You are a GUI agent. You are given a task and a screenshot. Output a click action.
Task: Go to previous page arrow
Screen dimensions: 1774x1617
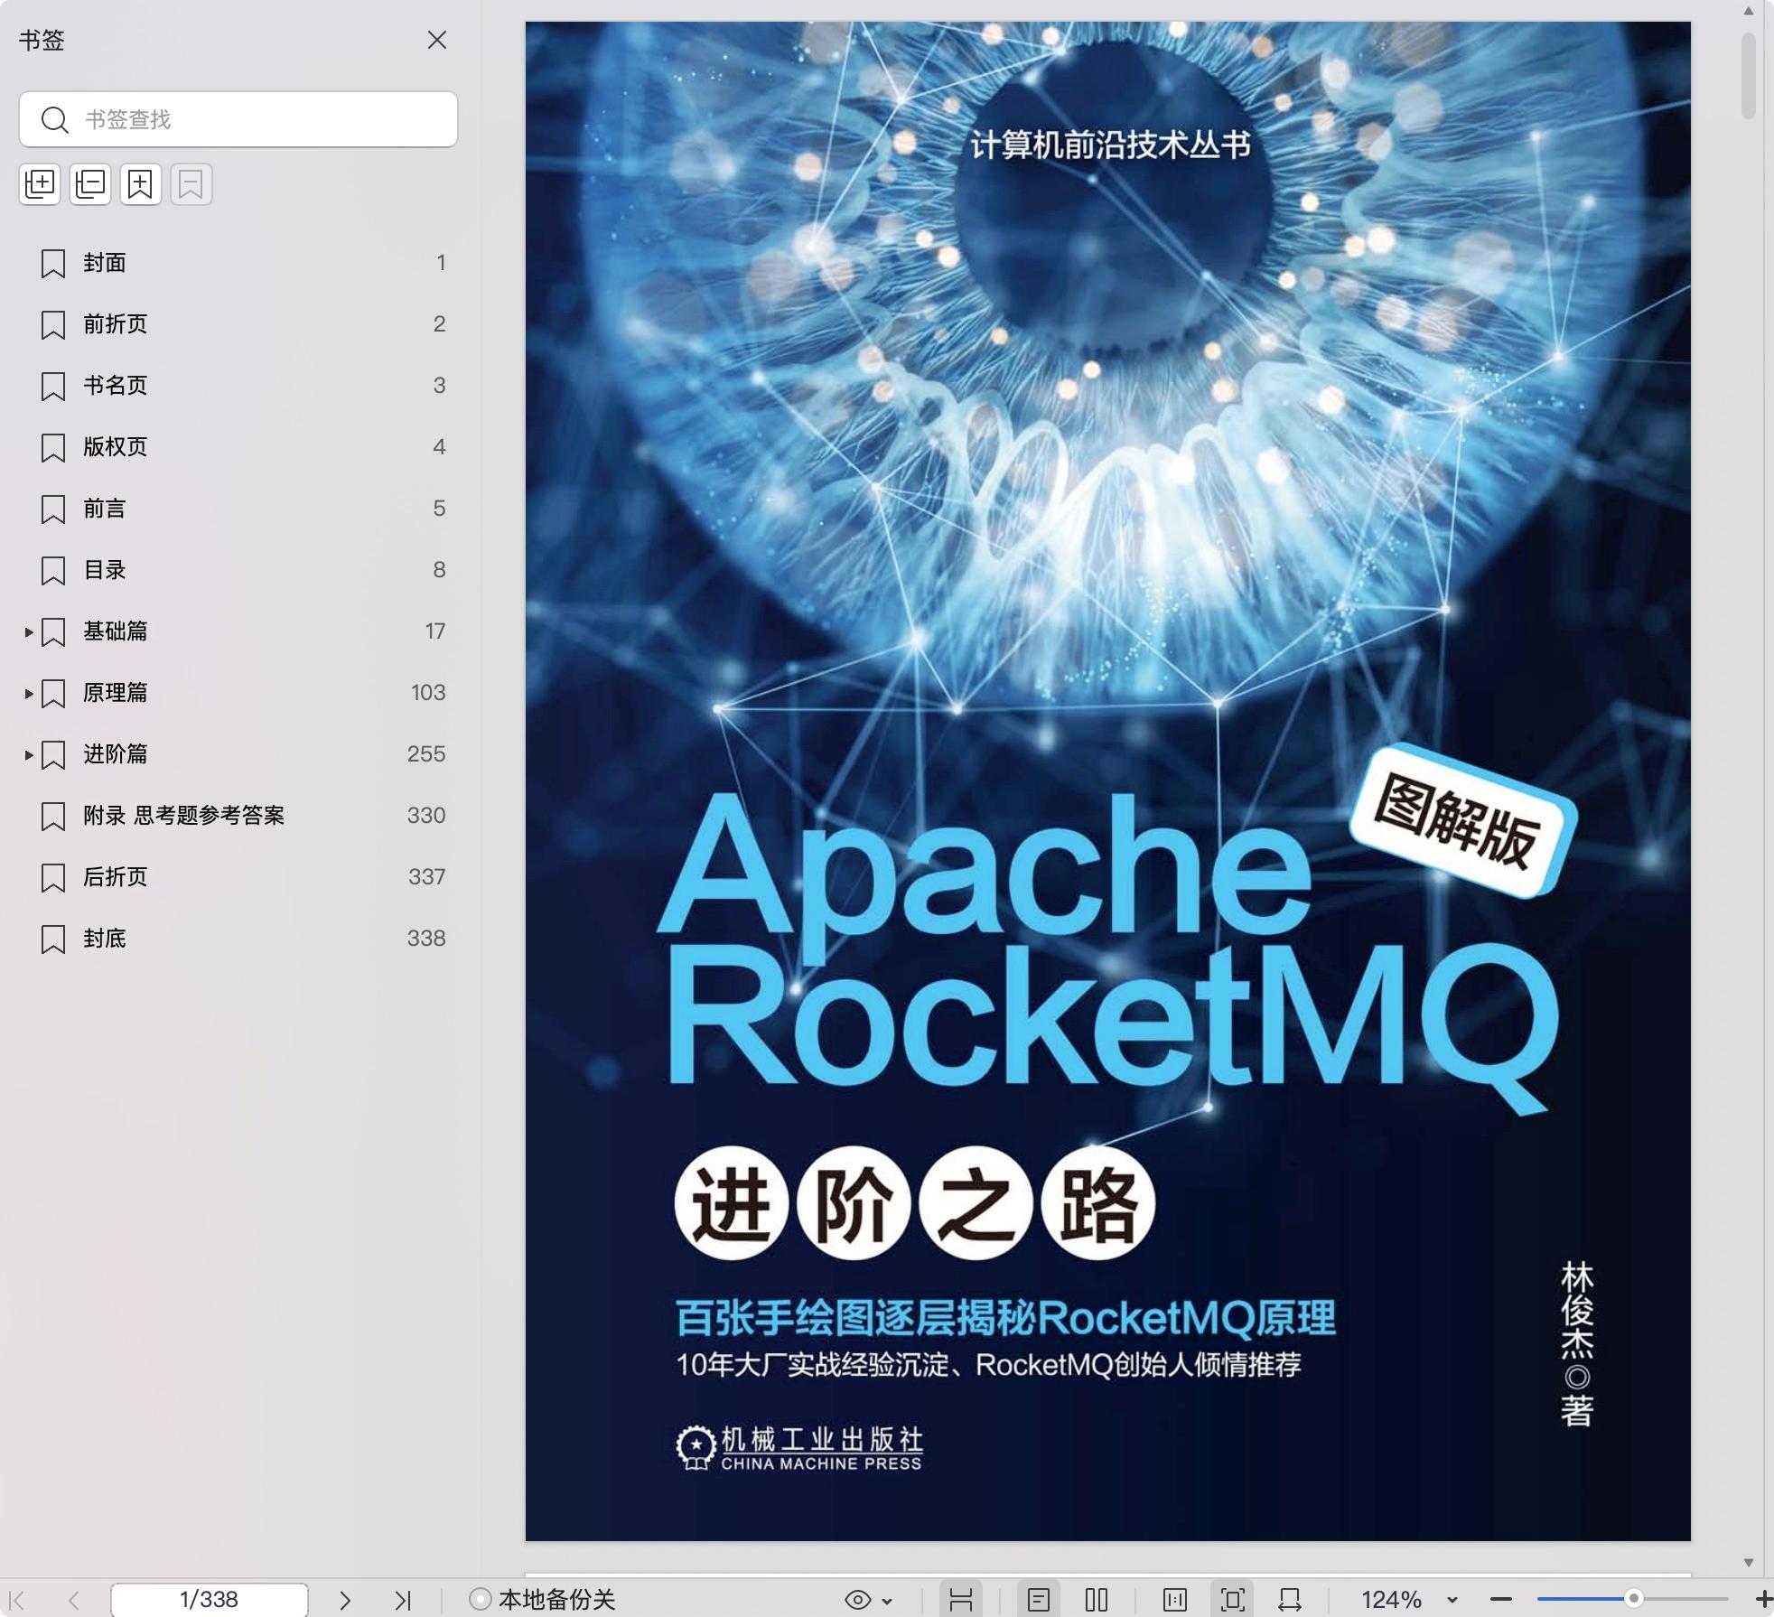coord(74,1600)
